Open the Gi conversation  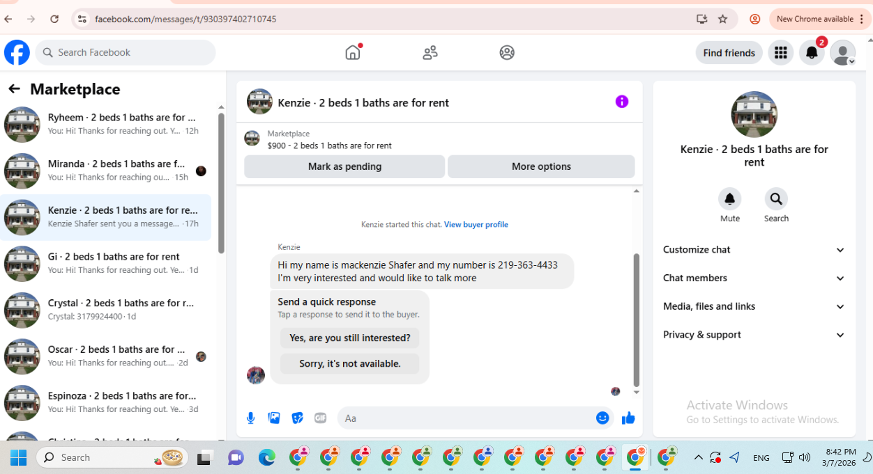click(x=106, y=263)
